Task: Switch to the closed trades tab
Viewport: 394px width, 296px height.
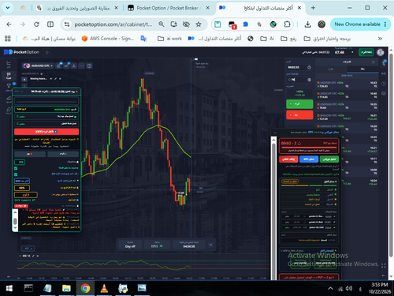Action: click(362, 69)
